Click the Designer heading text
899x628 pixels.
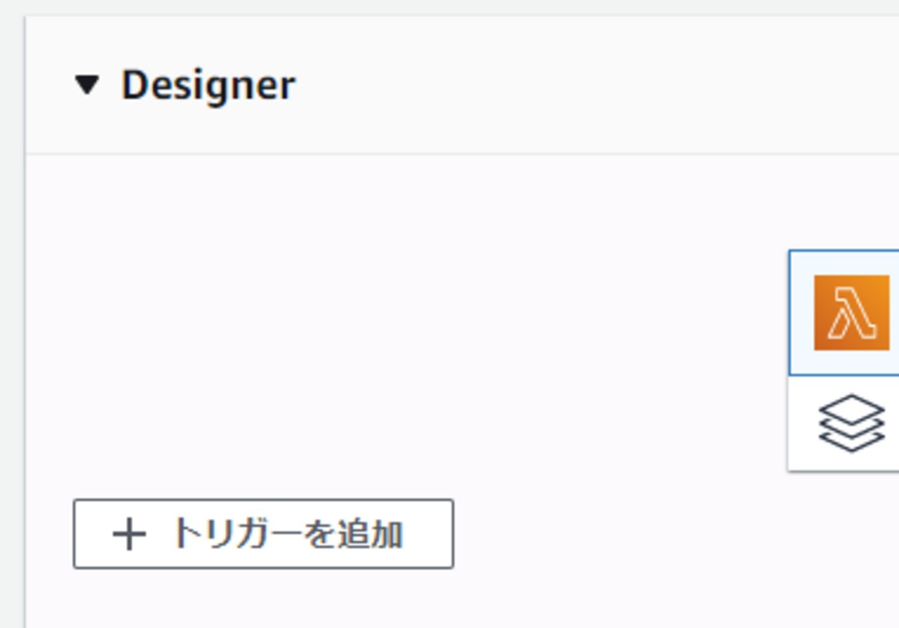pyautogui.click(x=208, y=86)
